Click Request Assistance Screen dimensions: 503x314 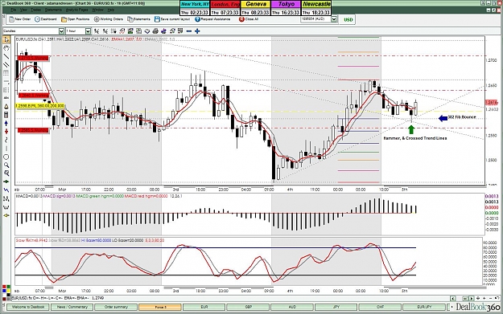(212, 19)
